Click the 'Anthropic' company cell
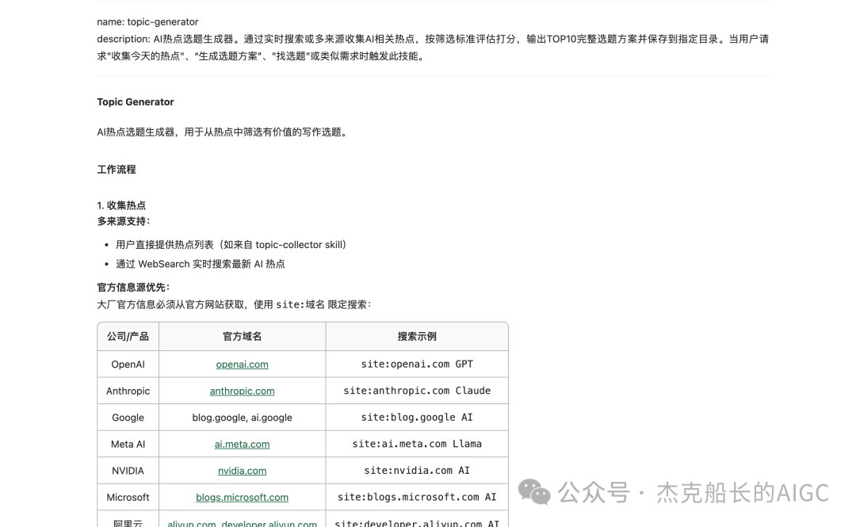 click(128, 391)
